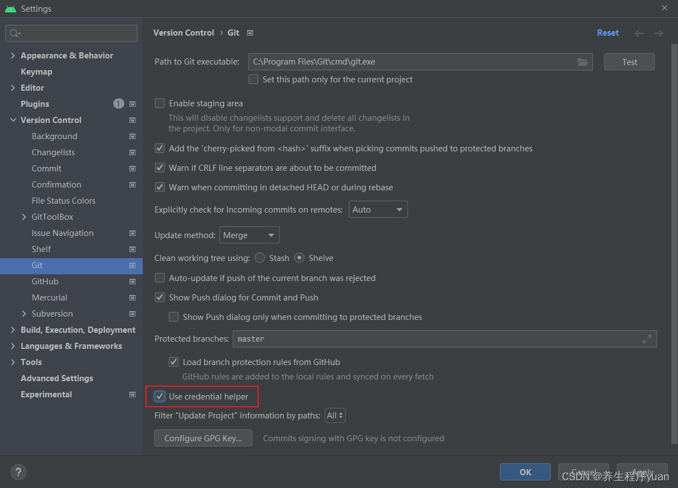678x488 pixels.
Task: Click project-level icon next to Git breadcrumb
Action: click(x=250, y=33)
